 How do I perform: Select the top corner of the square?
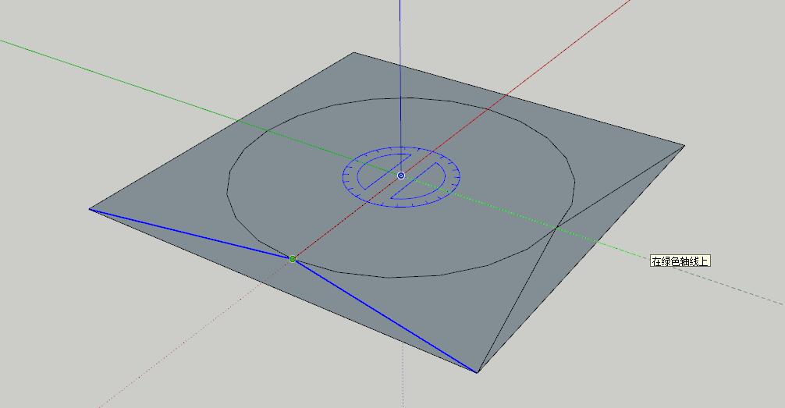coord(354,53)
